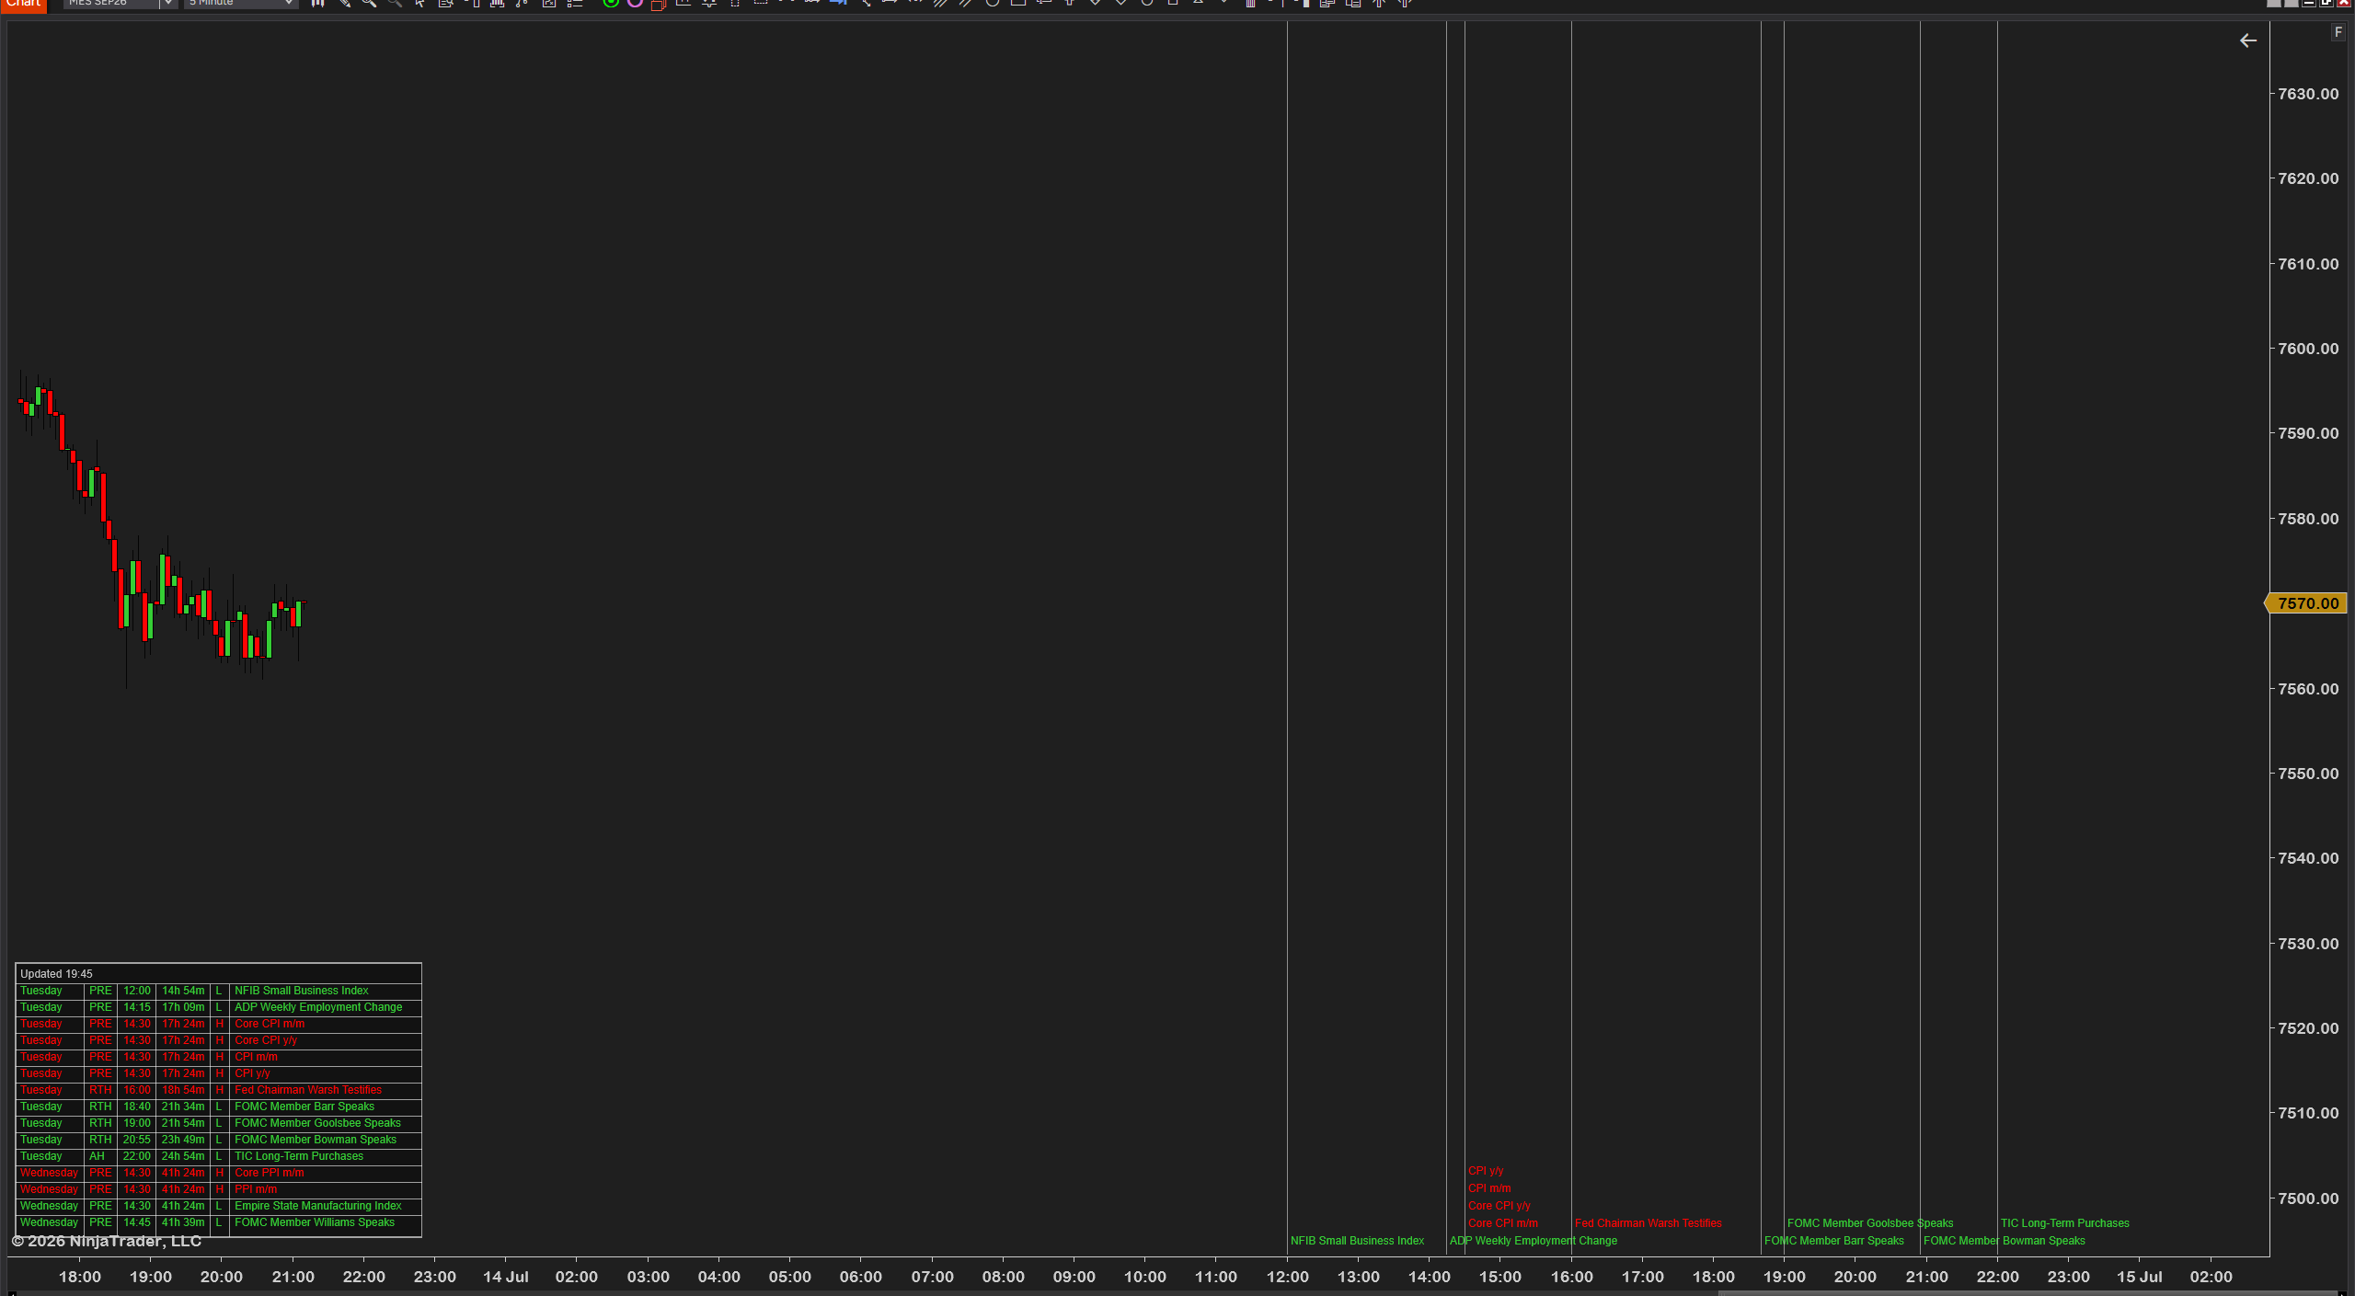Click the '17h 09m' countdown cell
2355x1296 pixels.
183,1007
